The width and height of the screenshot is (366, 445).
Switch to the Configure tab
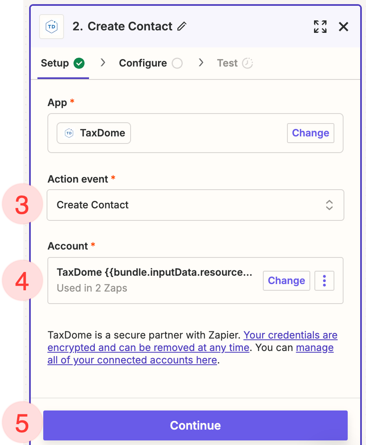click(x=143, y=63)
